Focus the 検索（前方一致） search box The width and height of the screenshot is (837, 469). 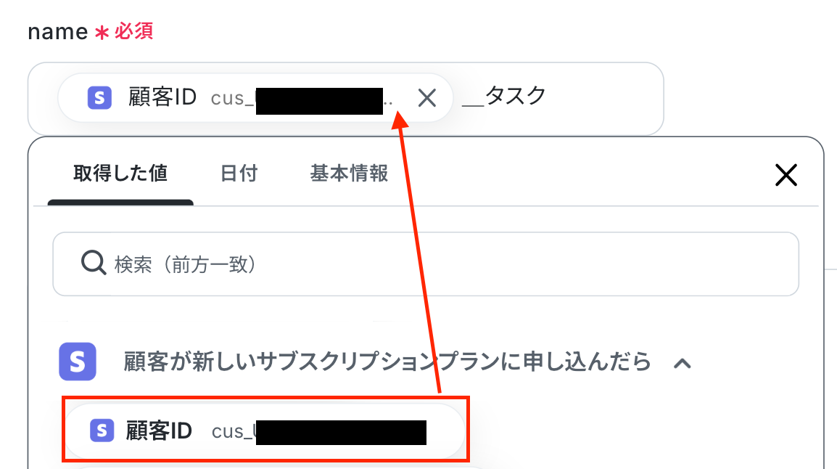[426, 264]
